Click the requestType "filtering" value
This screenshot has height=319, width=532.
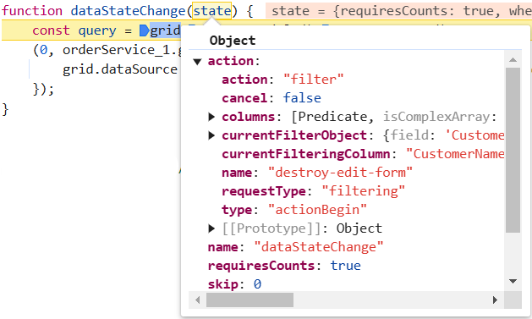[x=364, y=191]
